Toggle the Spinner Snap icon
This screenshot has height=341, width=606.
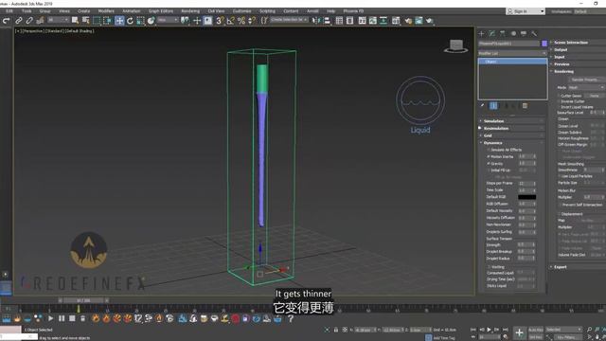point(252,21)
